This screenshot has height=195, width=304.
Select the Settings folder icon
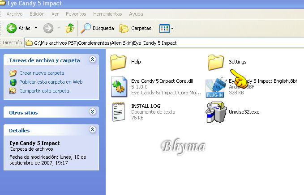[216, 62]
